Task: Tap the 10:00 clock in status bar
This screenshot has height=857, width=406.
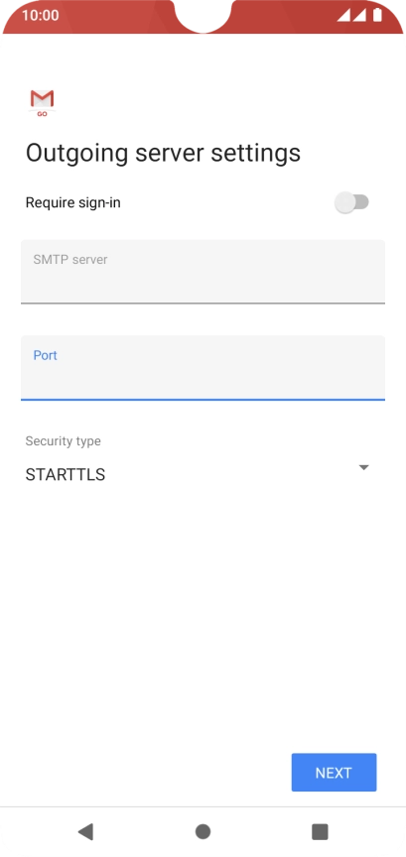Action: click(41, 15)
